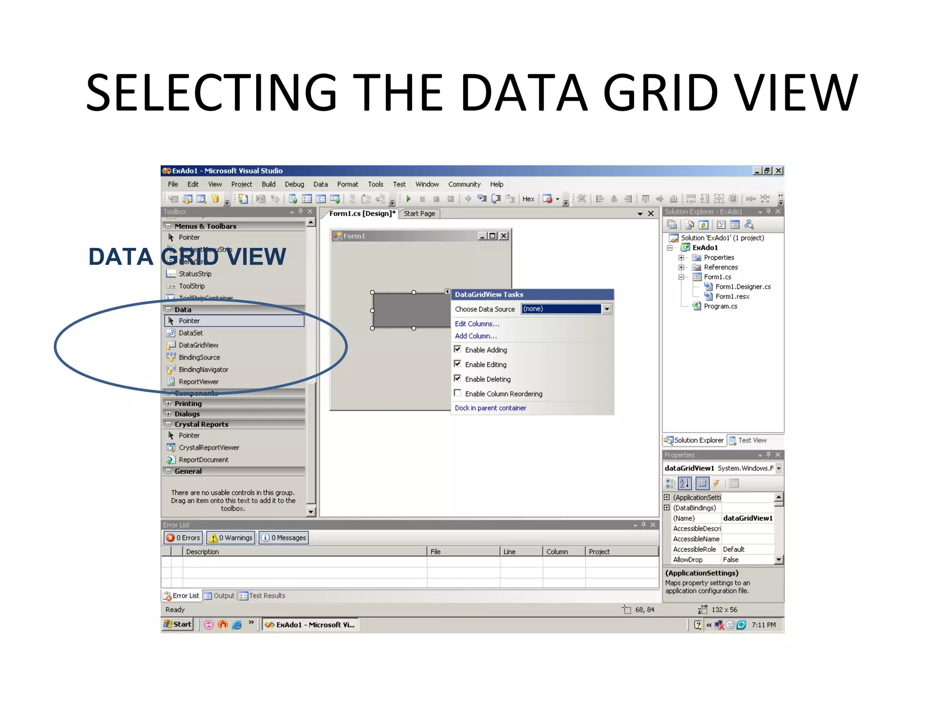Uncheck the Enable Adding checkbox
The height and width of the screenshot is (709, 945).
click(x=458, y=349)
